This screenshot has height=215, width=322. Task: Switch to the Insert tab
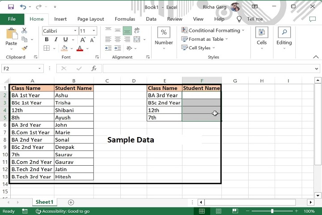[60, 19]
